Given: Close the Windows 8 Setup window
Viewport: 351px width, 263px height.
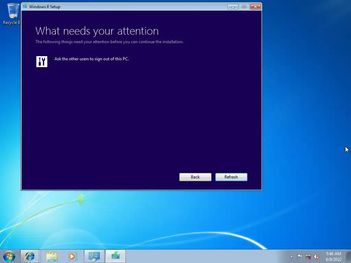Looking at the screenshot, I should tap(255, 7).
